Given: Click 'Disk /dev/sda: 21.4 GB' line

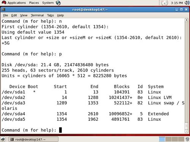Looking at the screenshot, I should [30, 65].
